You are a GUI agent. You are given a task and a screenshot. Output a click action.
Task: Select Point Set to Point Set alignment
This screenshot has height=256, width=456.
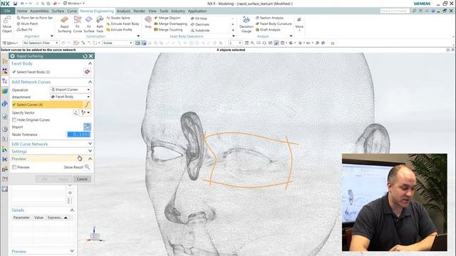click(35, 18)
